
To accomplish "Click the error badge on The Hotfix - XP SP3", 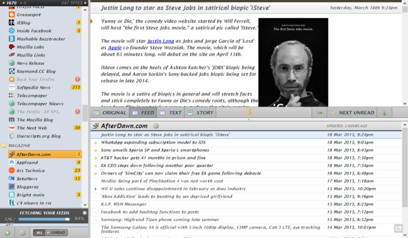I will (78, 112).
